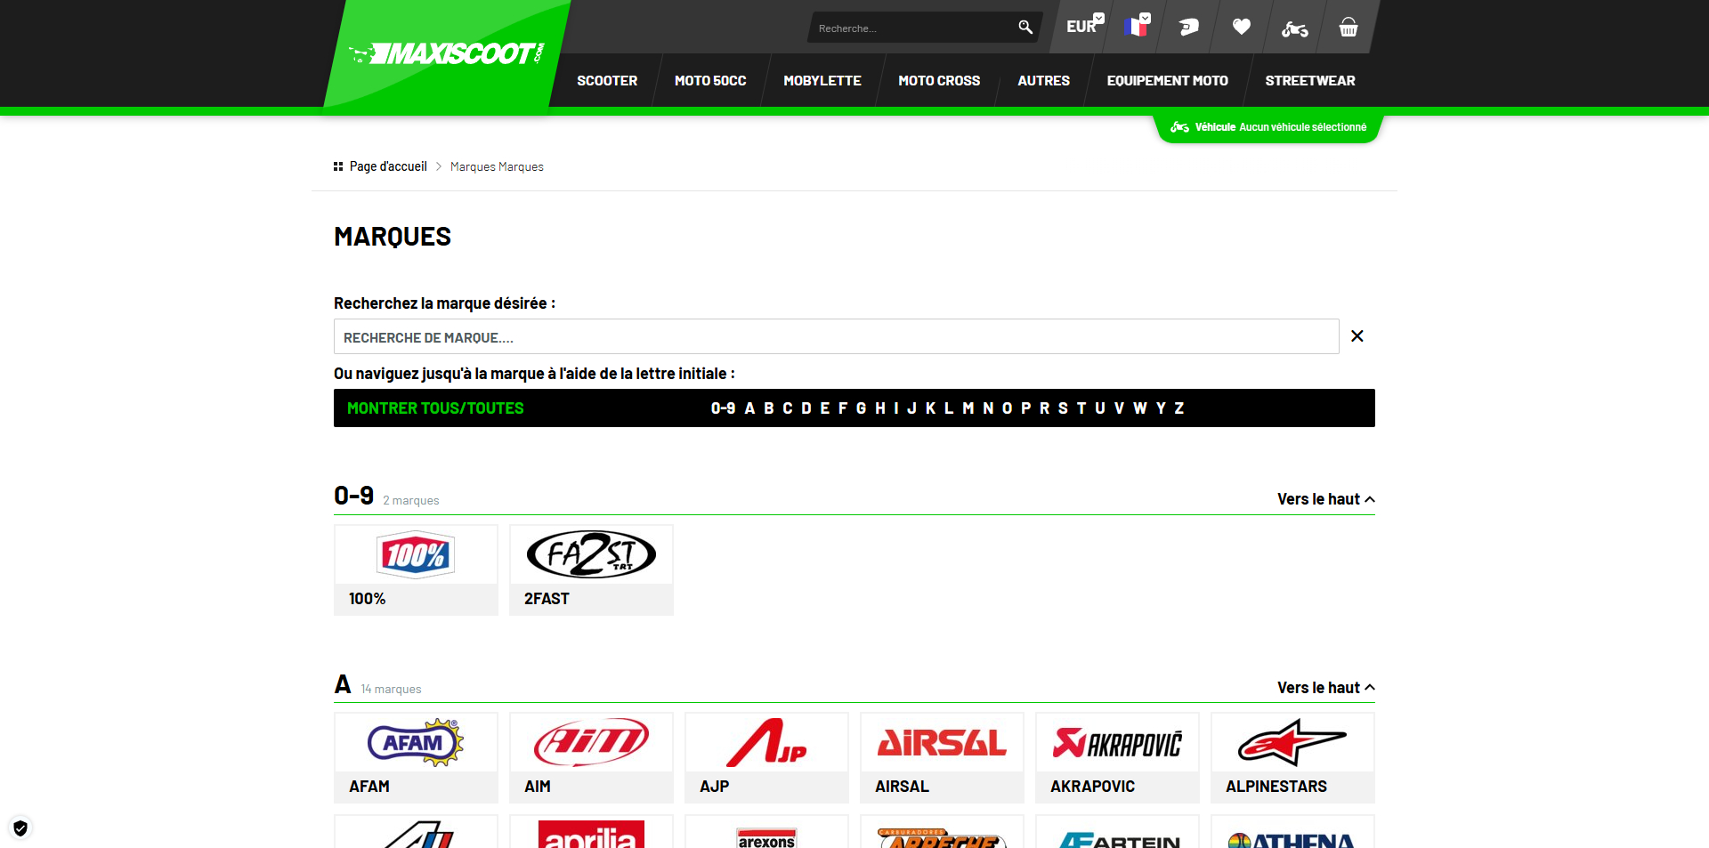Jump to letter M brands
1709x848 pixels.
point(968,408)
